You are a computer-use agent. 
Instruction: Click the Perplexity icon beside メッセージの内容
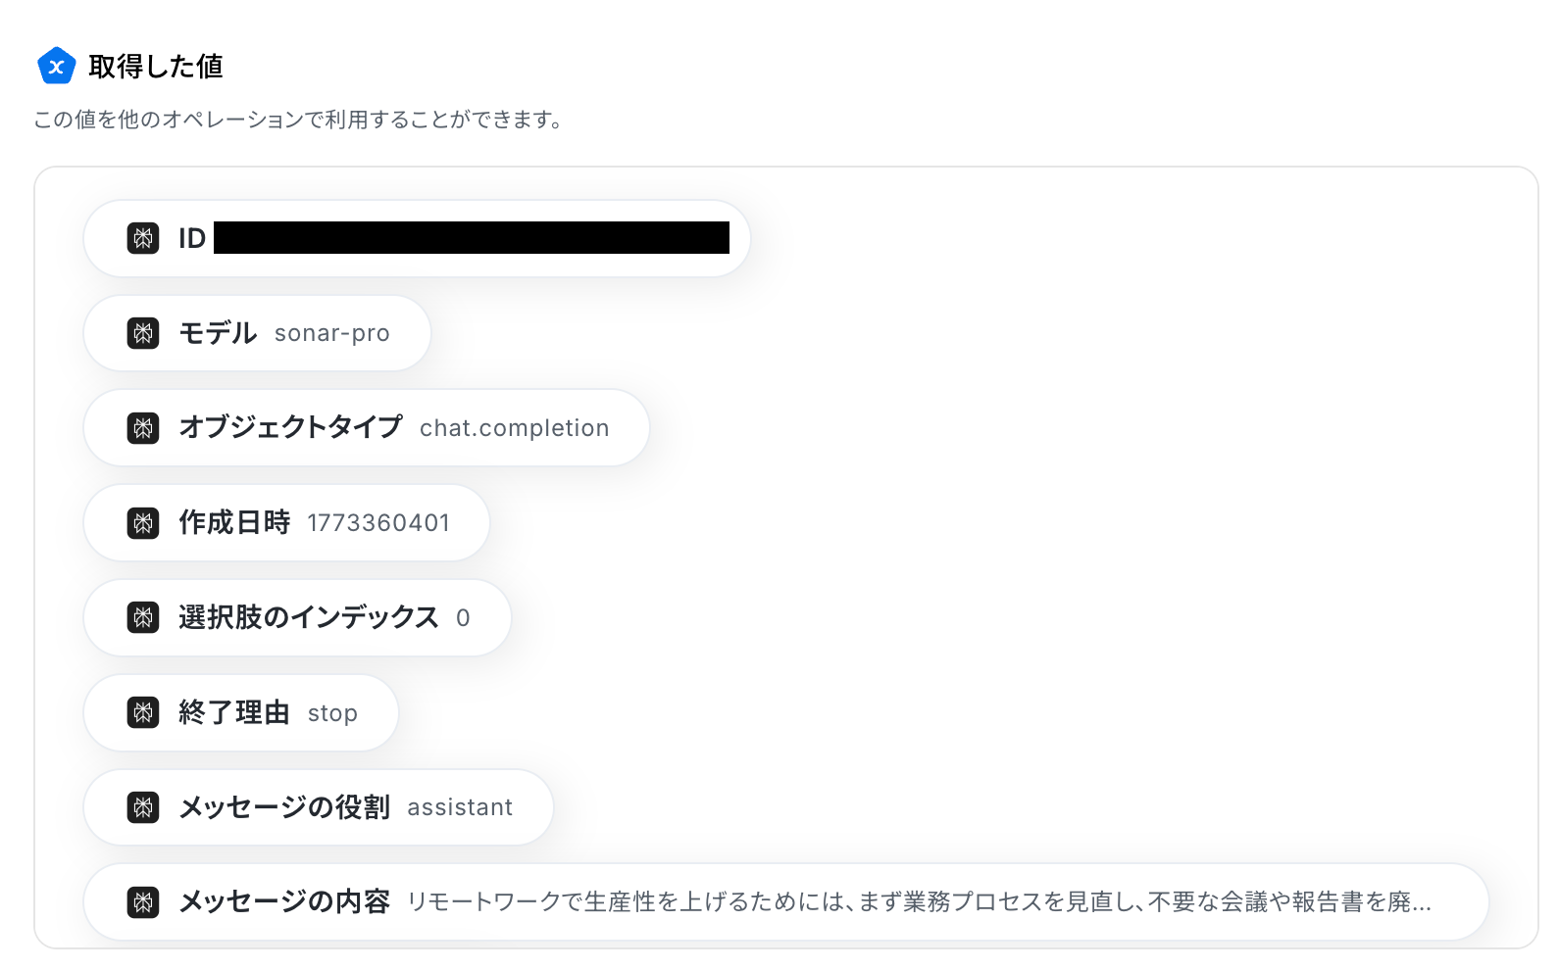143,901
